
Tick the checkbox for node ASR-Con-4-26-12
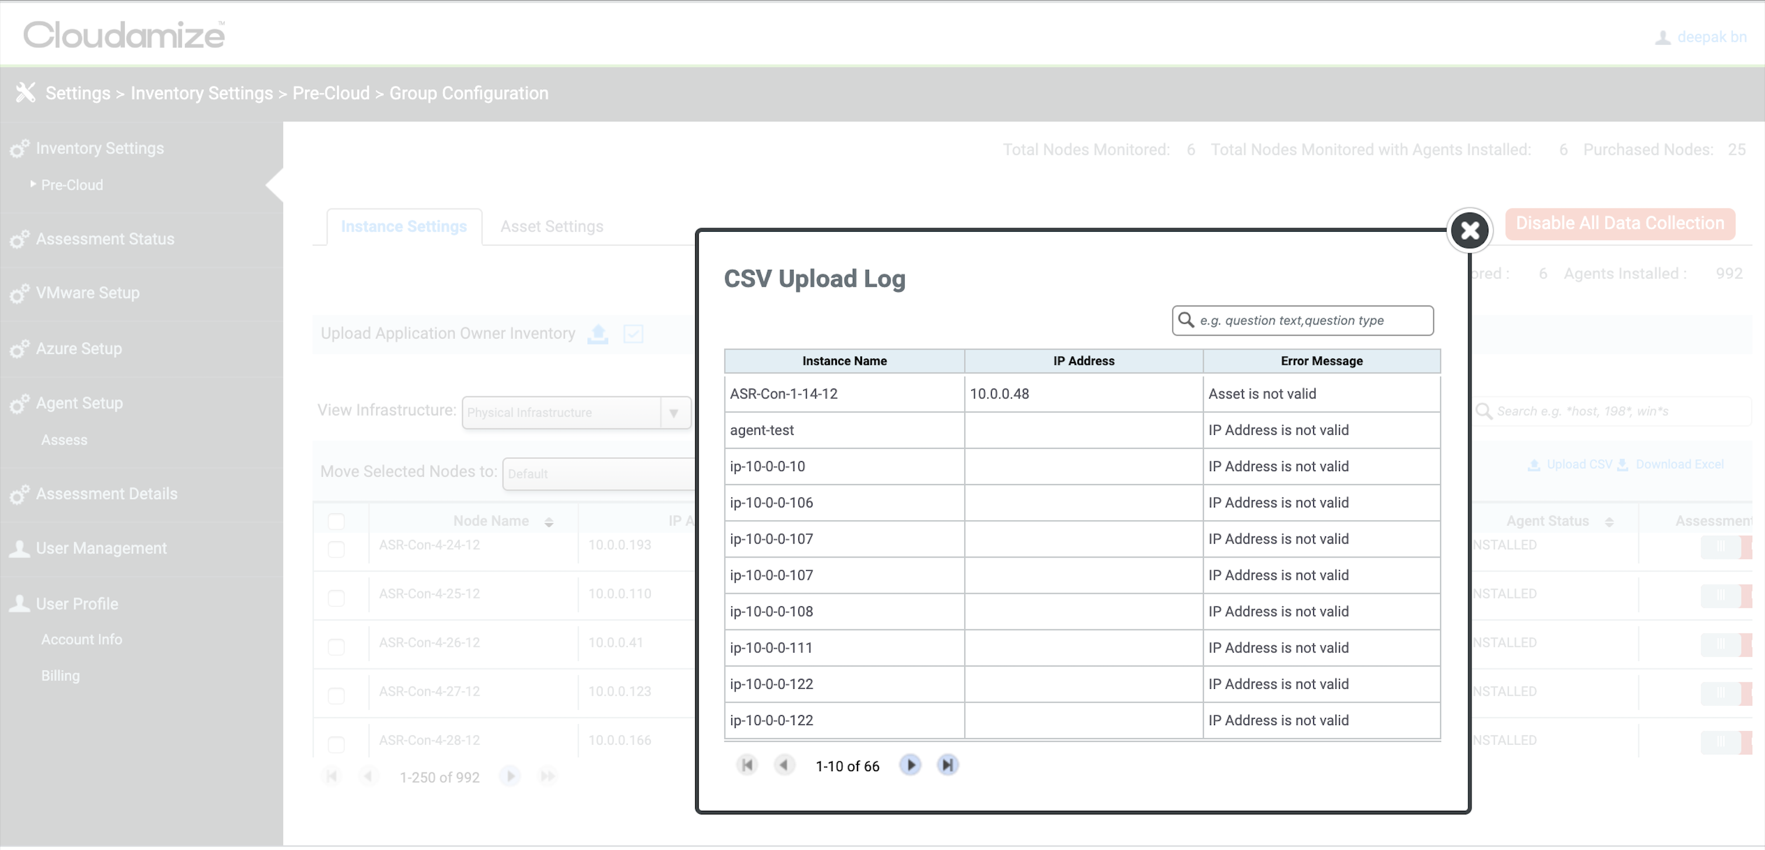pos(336,646)
